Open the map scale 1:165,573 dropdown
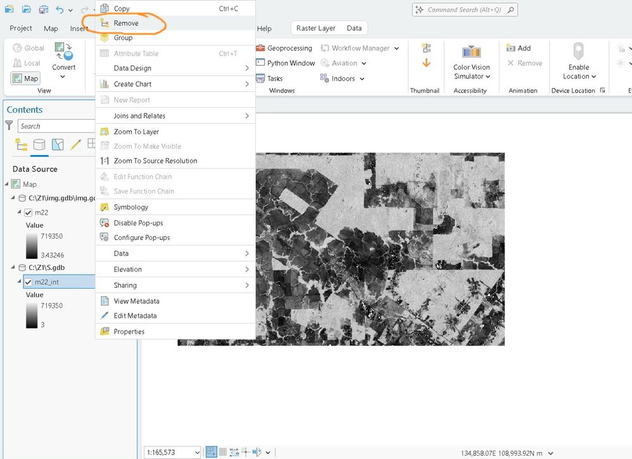 click(197, 453)
